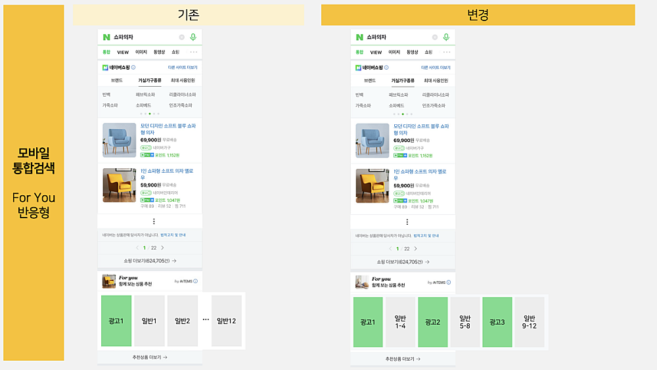Clear the search text with X icon in 변경 mockup
Viewport: 657px width, 370px height.
pyautogui.click(x=435, y=37)
